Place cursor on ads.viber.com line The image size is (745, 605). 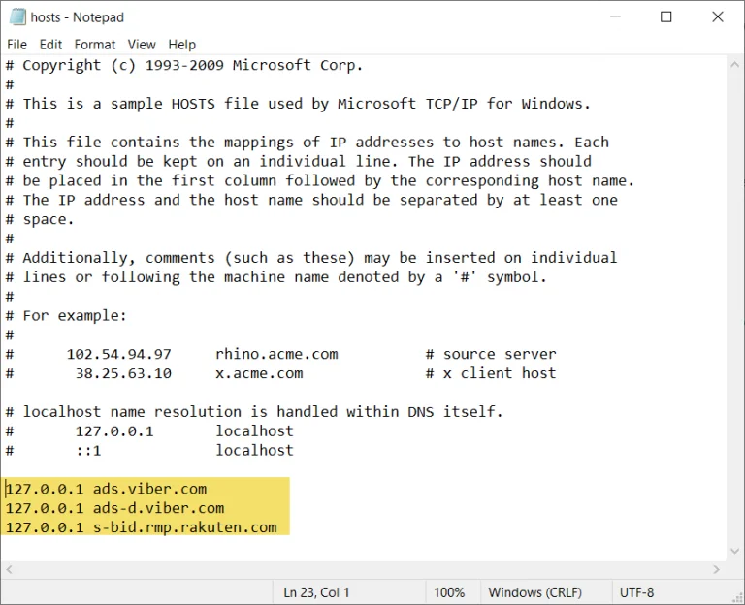(x=106, y=489)
